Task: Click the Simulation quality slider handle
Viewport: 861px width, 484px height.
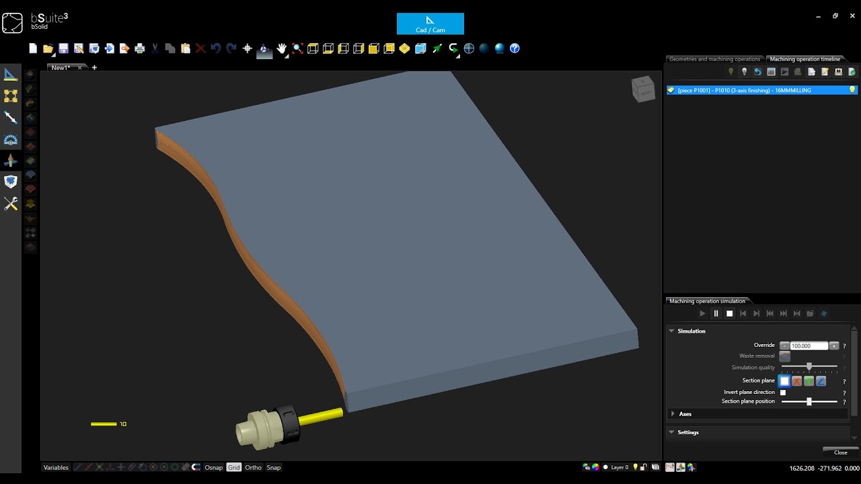Action: click(x=809, y=366)
